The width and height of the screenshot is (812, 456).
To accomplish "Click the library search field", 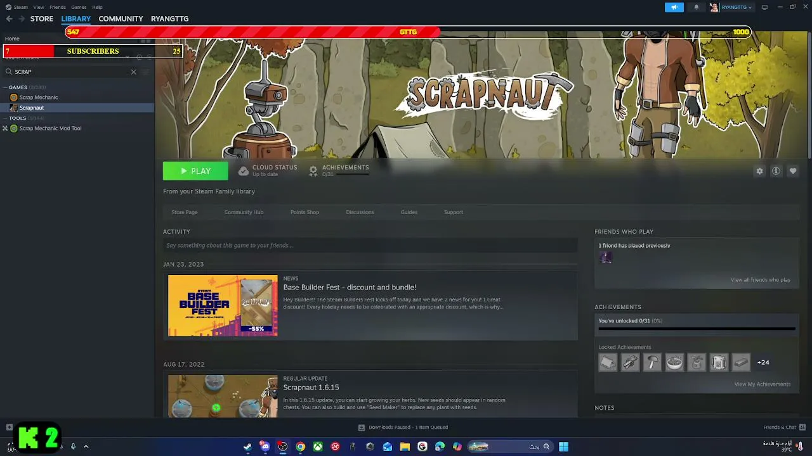I will pos(71,72).
